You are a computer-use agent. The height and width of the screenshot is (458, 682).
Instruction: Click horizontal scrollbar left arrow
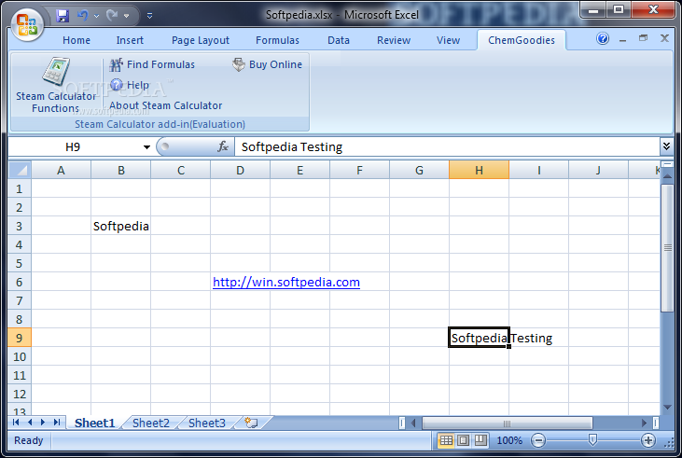click(x=413, y=423)
